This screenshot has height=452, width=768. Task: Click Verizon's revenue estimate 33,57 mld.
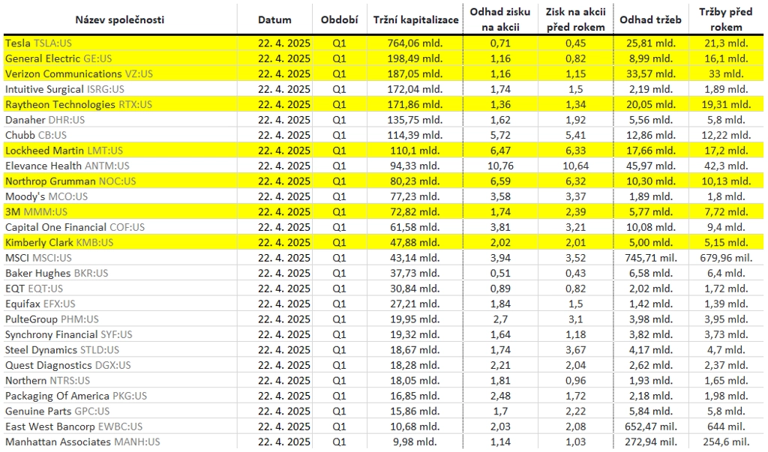[x=651, y=74]
